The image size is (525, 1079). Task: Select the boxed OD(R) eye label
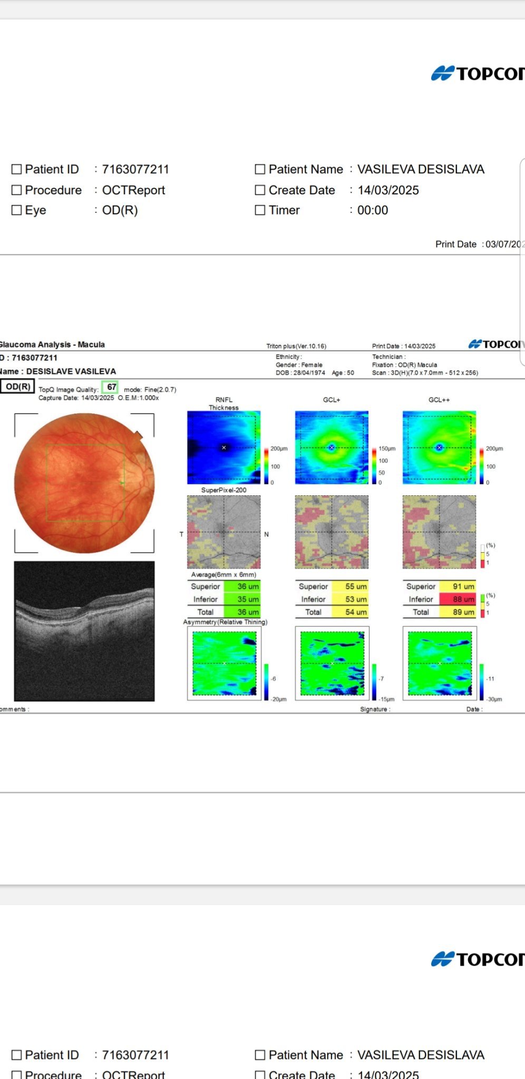point(18,387)
